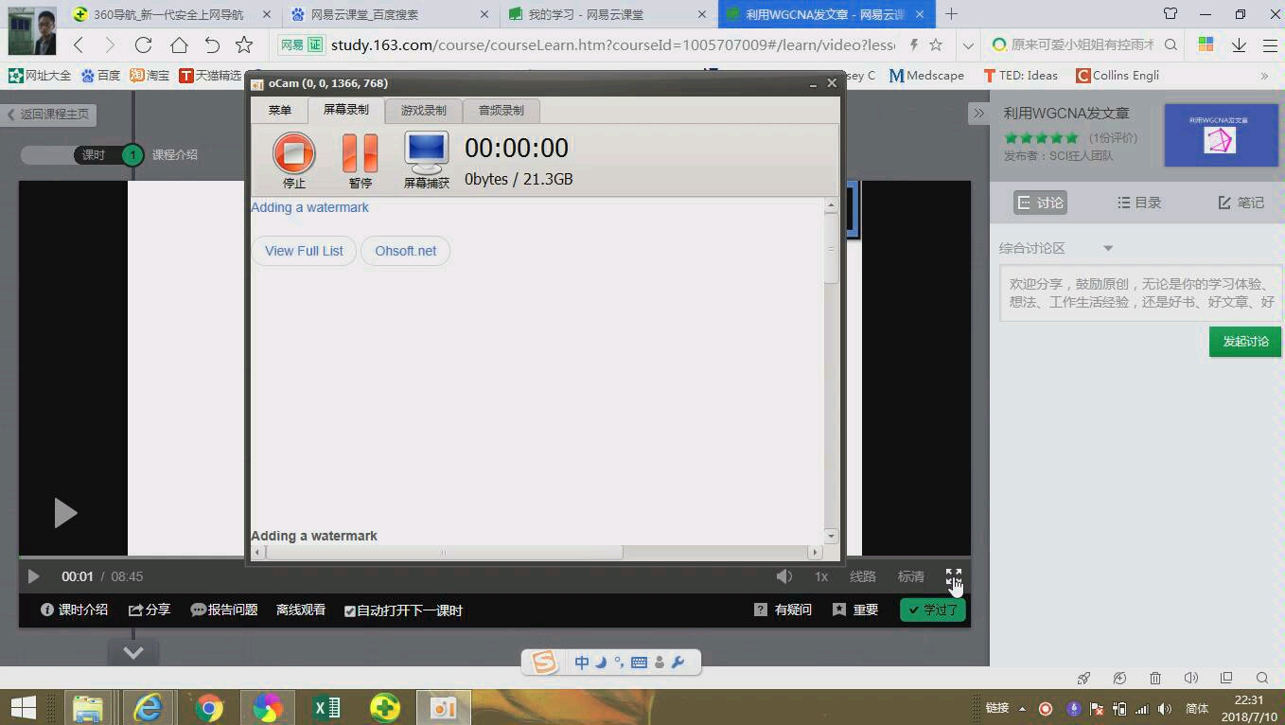
Task: Change playback speed 1x
Action: 821,576
